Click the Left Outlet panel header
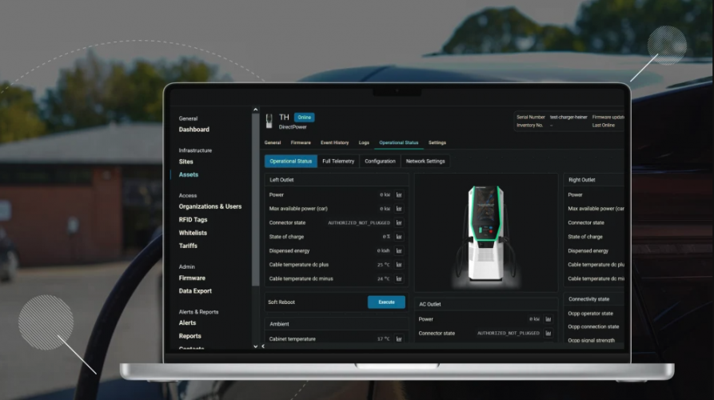This screenshot has height=400, width=714. pos(337,180)
